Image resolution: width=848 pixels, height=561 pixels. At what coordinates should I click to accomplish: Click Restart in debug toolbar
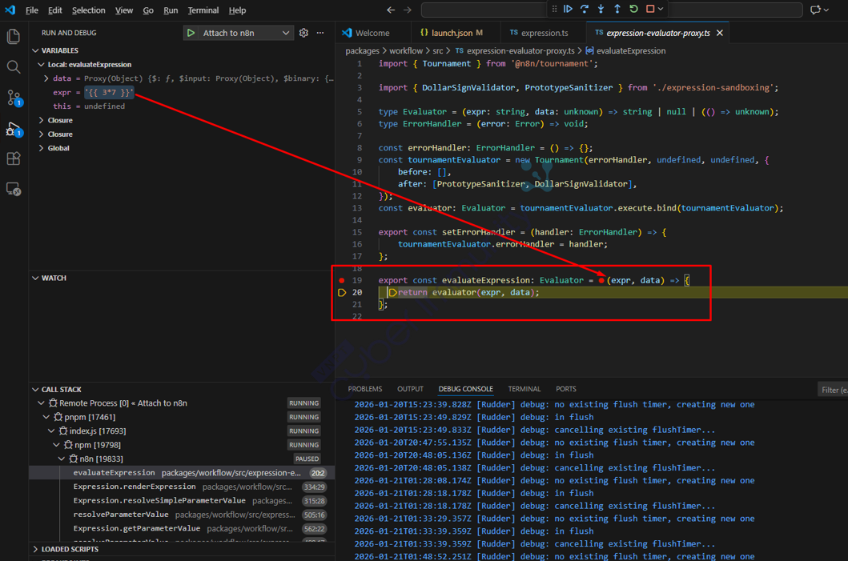pyautogui.click(x=634, y=9)
